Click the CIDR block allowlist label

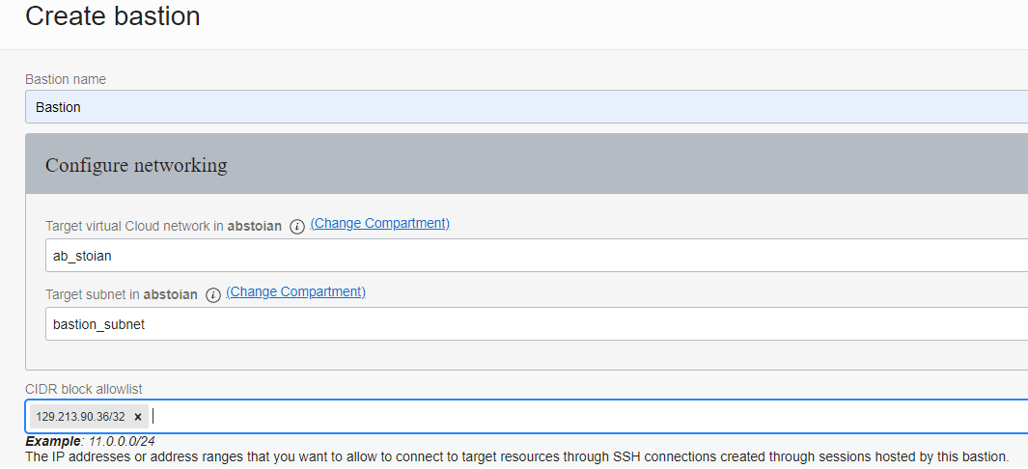pyautogui.click(x=83, y=388)
